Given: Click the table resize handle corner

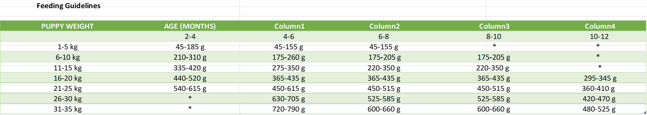Looking at the screenshot, I should (x=645, y=113).
